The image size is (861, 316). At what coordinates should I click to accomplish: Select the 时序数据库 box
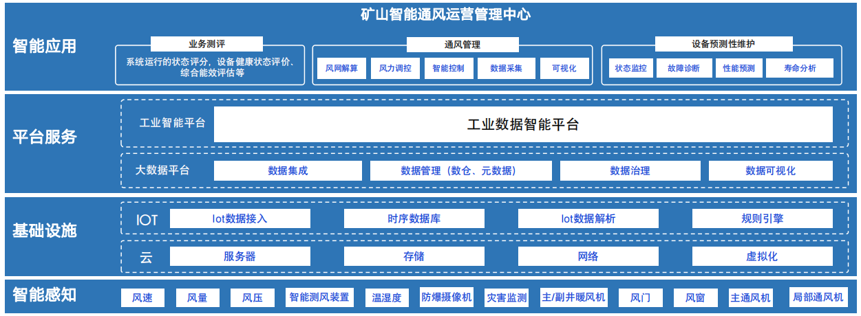[414, 218]
